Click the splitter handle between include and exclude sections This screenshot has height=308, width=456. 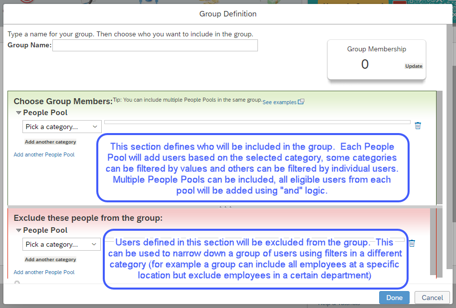click(x=225, y=207)
